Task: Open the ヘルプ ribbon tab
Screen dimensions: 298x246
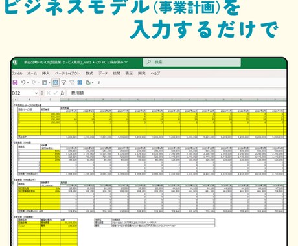Action: tap(155, 73)
